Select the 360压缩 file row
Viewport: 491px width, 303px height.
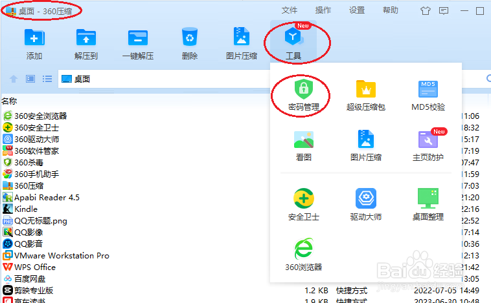click(23, 185)
